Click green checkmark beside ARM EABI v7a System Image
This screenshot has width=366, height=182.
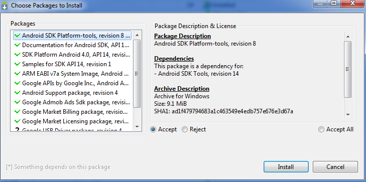pos(18,74)
